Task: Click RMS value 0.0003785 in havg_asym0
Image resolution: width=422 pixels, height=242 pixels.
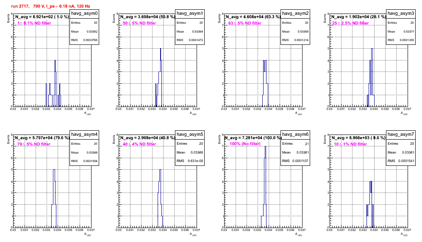Action: pos(91,40)
